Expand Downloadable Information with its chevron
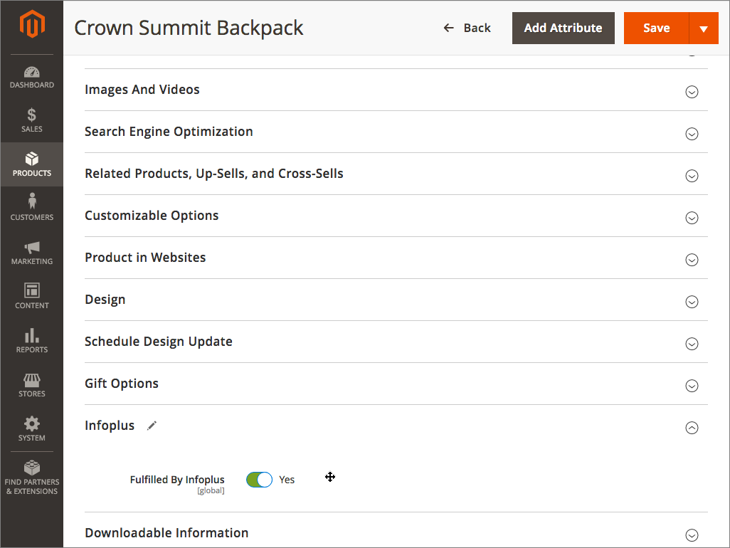 point(692,535)
